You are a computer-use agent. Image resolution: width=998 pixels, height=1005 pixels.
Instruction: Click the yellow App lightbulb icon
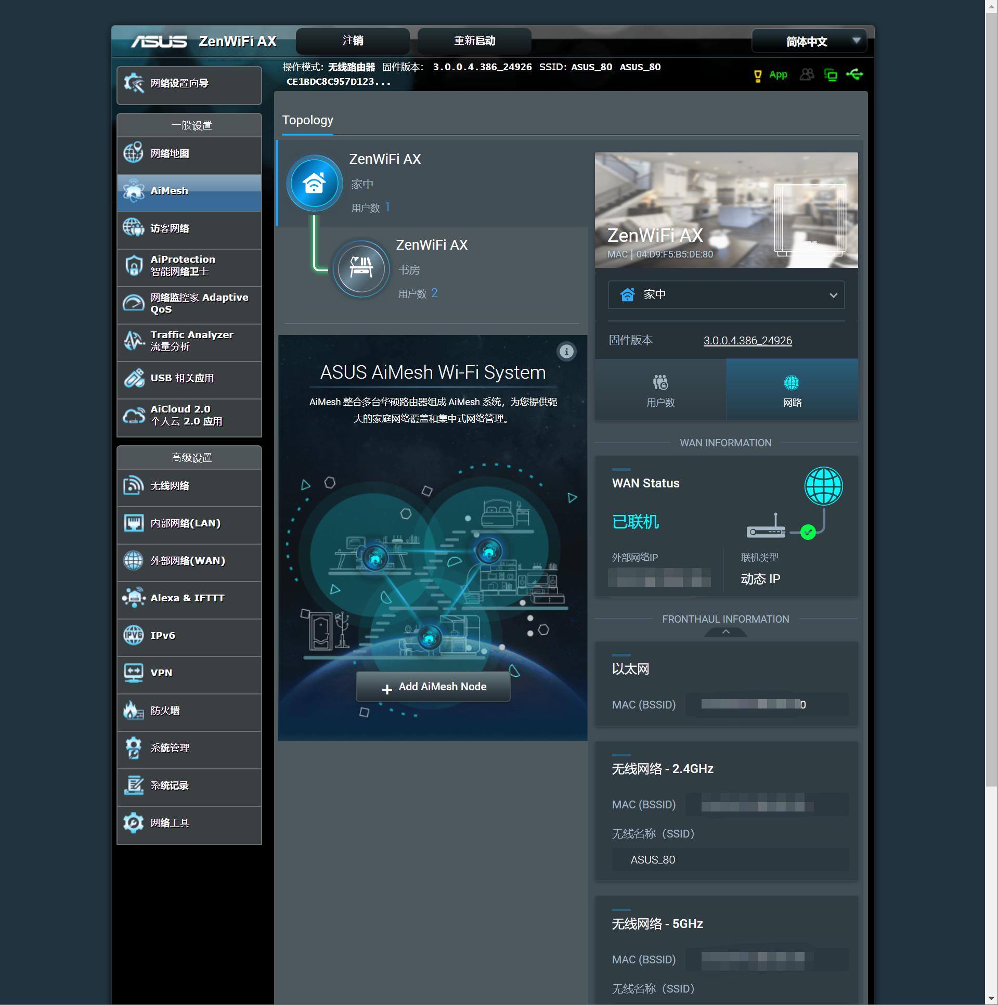click(x=758, y=76)
